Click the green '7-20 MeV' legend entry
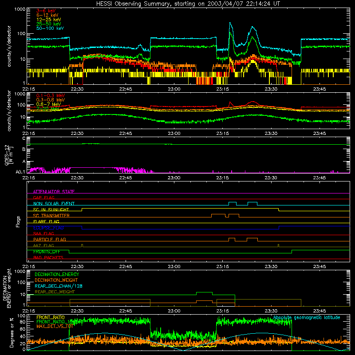 tap(47, 109)
